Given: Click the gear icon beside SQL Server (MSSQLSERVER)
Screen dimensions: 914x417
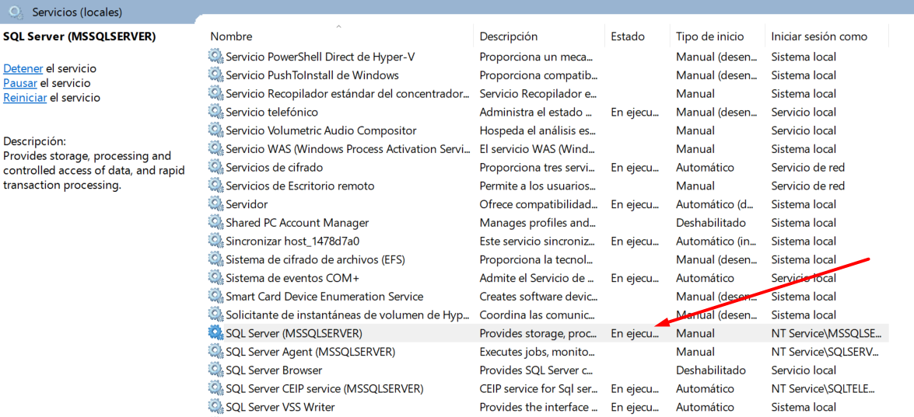Looking at the screenshot, I should pos(215,333).
